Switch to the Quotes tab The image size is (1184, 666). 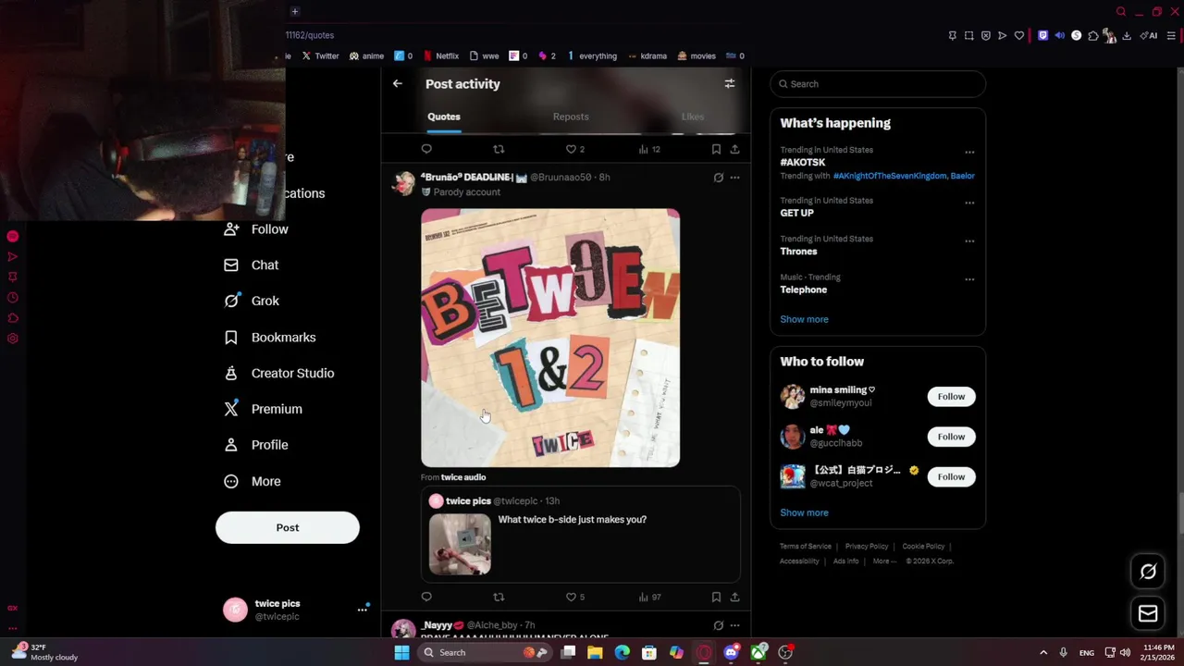pos(444,117)
